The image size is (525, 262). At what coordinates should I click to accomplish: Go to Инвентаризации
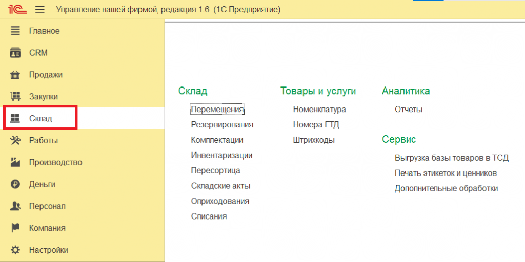pyautogui.click(x=221, y=156)
